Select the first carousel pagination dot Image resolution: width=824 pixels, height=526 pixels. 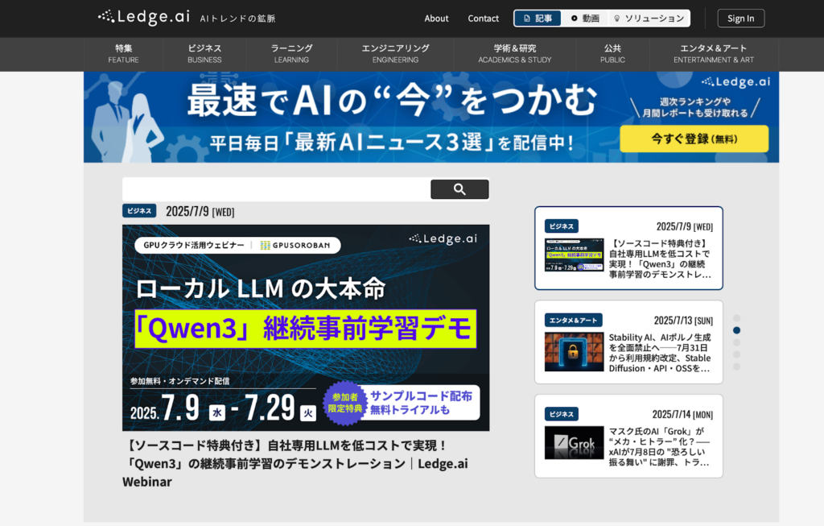(x=737, y=318)
